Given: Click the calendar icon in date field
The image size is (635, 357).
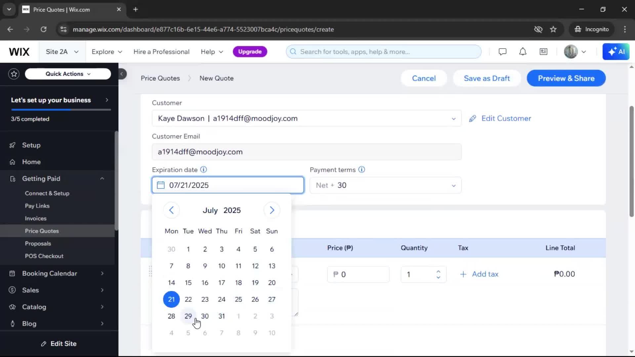Looking at the screenshot, I should pyautogui.click(x=161, y=185).
